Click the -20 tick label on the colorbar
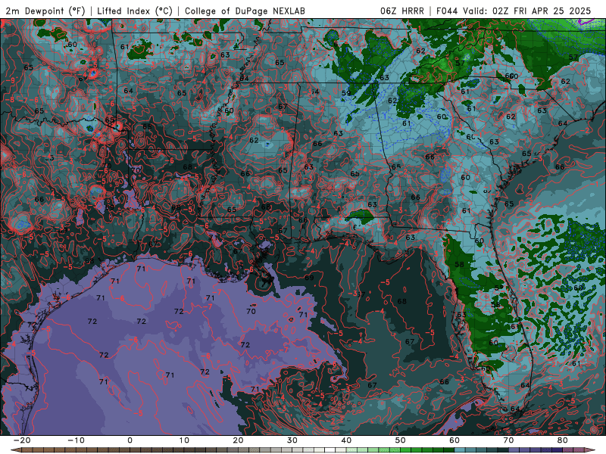The image size is (606, 454). tap(22, 440)
